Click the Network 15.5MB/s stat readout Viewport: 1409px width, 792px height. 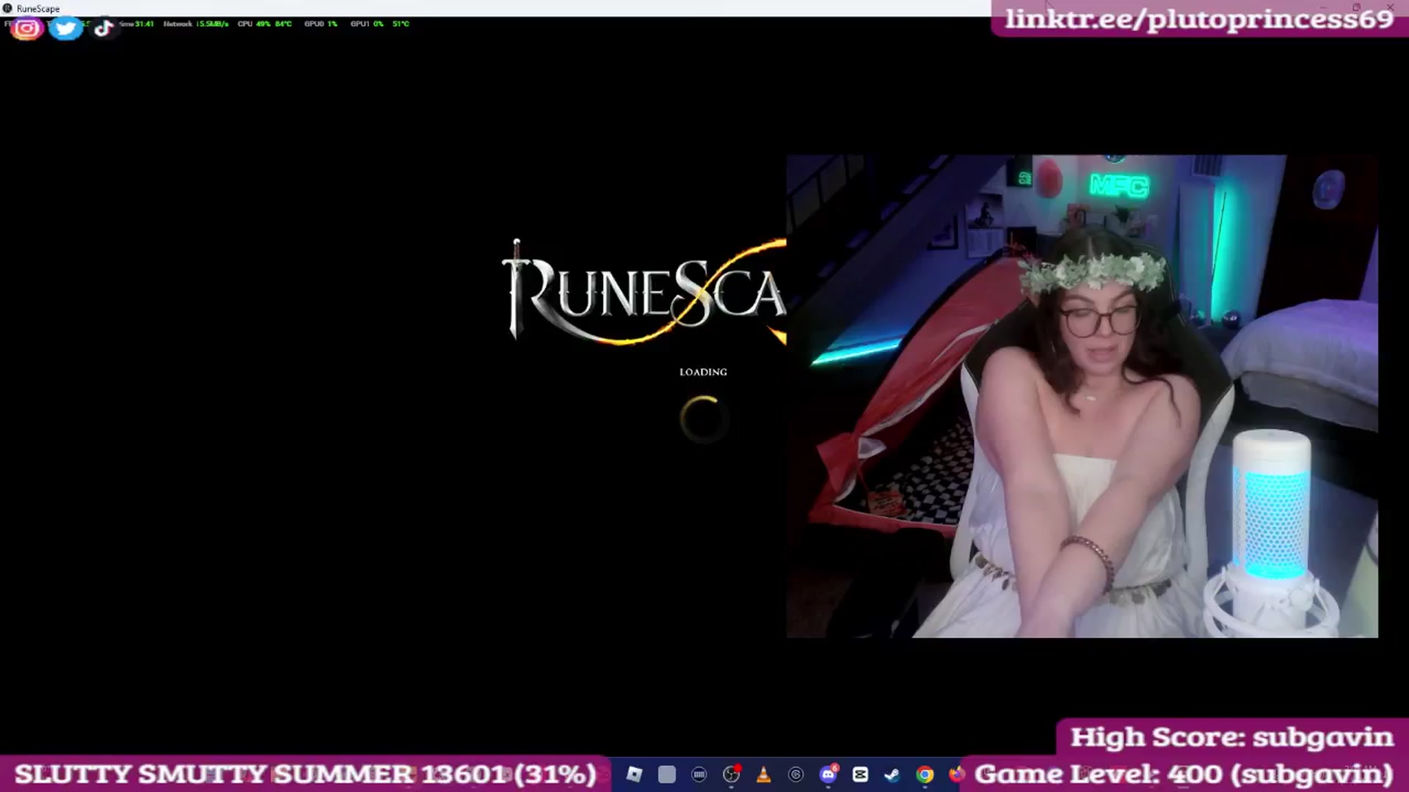(196, 23)
